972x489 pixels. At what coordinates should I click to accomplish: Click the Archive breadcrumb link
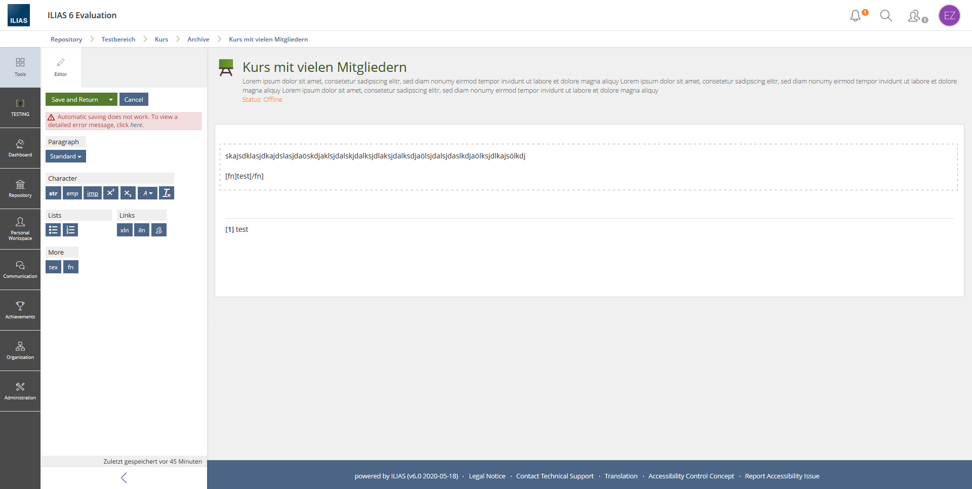(198, 39)
